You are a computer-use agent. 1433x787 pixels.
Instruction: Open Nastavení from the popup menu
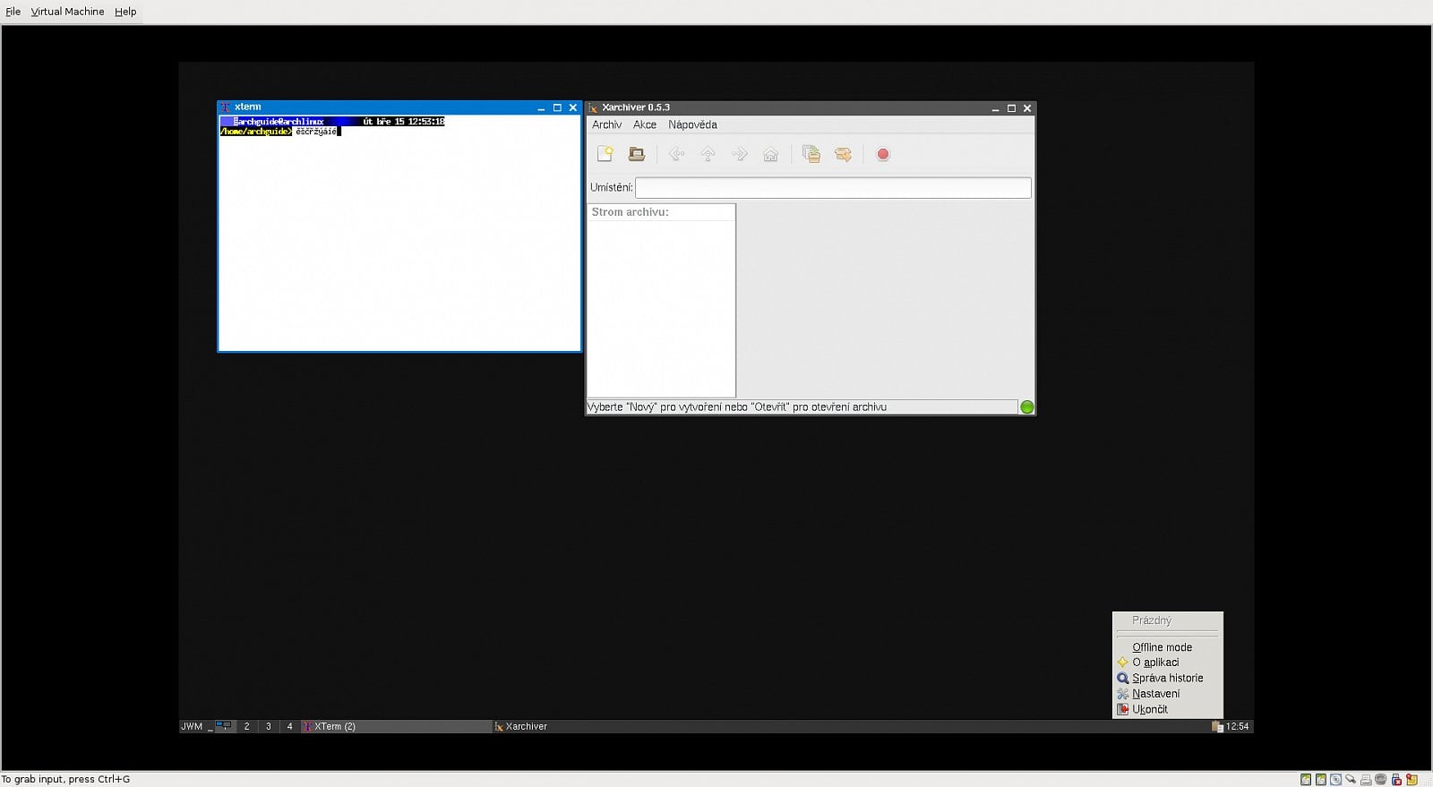coord(1168,694)
